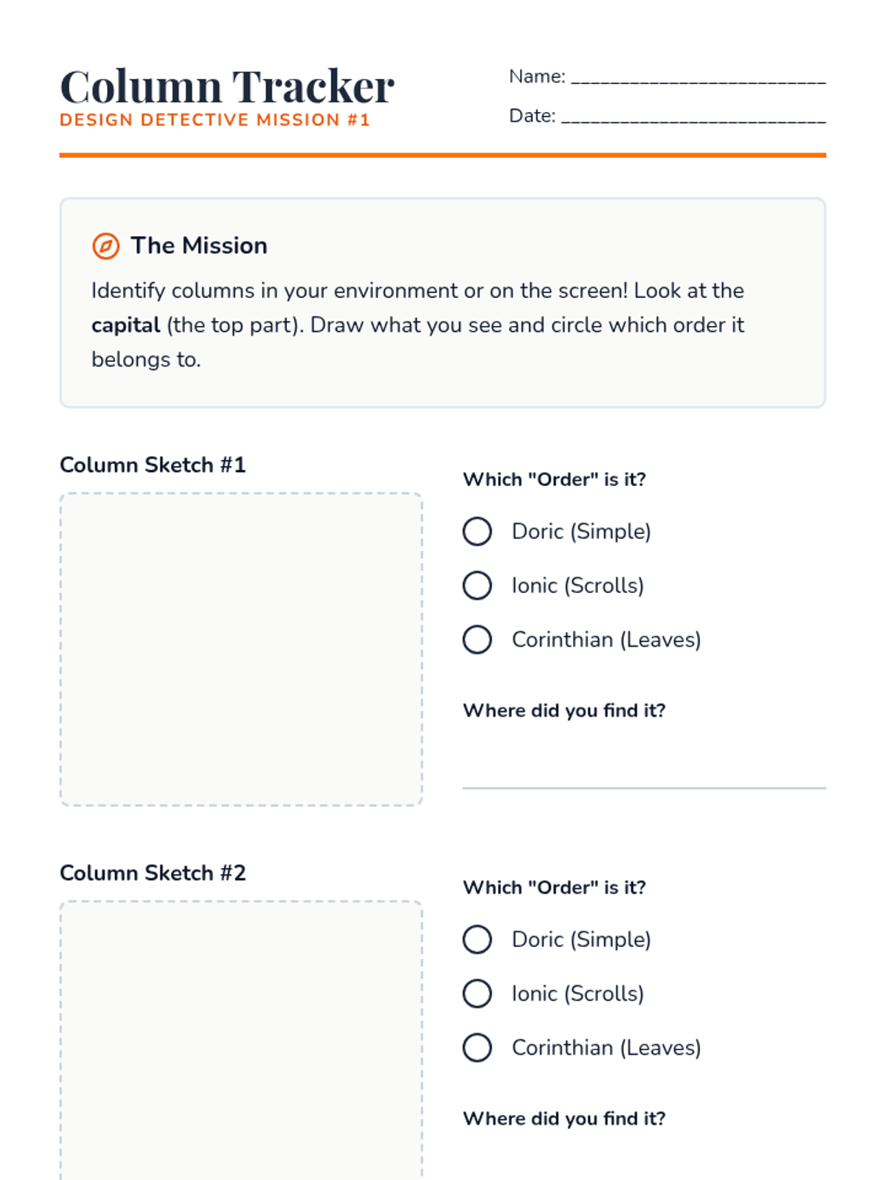Click the Design Detective Mission #1 subtitle
Screen dimensions: 885x1180
215,120
